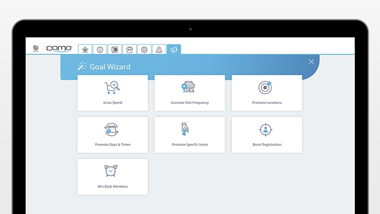Open the Promote Days & Times goal
Screen dimensions: 380x214
tap(112, 135)
